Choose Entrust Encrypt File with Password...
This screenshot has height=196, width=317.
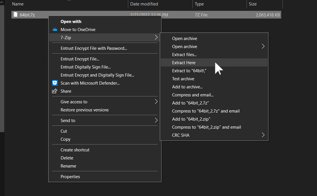coord(105,48)
